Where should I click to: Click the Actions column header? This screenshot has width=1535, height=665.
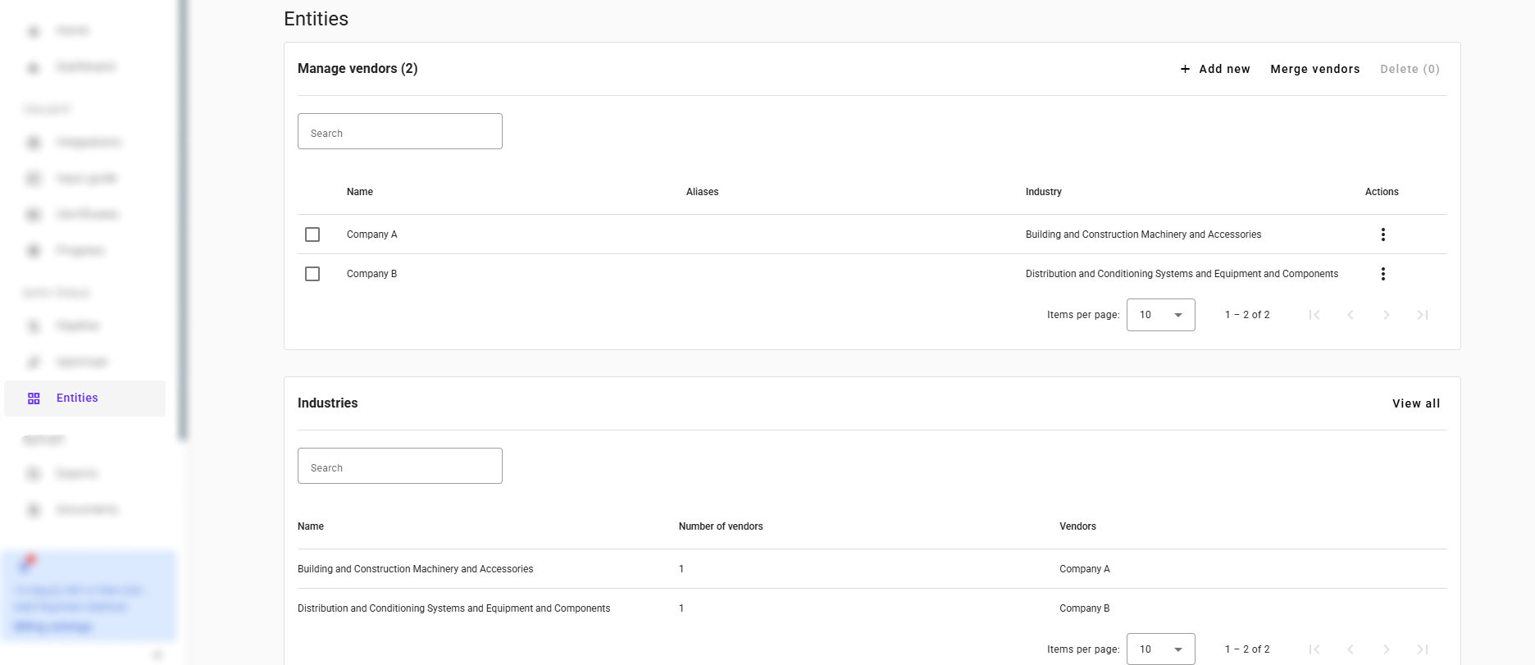pos(1382,192)
